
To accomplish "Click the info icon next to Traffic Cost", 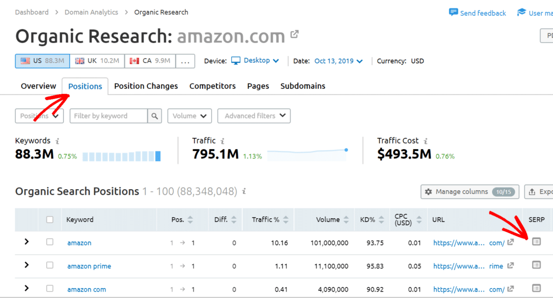I will tap(426, 141).
